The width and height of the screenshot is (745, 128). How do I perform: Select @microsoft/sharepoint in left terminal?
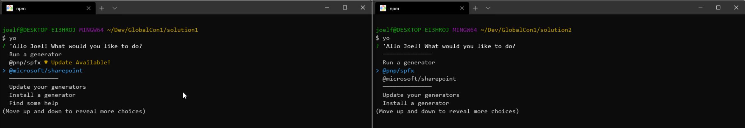click(46, 71)
